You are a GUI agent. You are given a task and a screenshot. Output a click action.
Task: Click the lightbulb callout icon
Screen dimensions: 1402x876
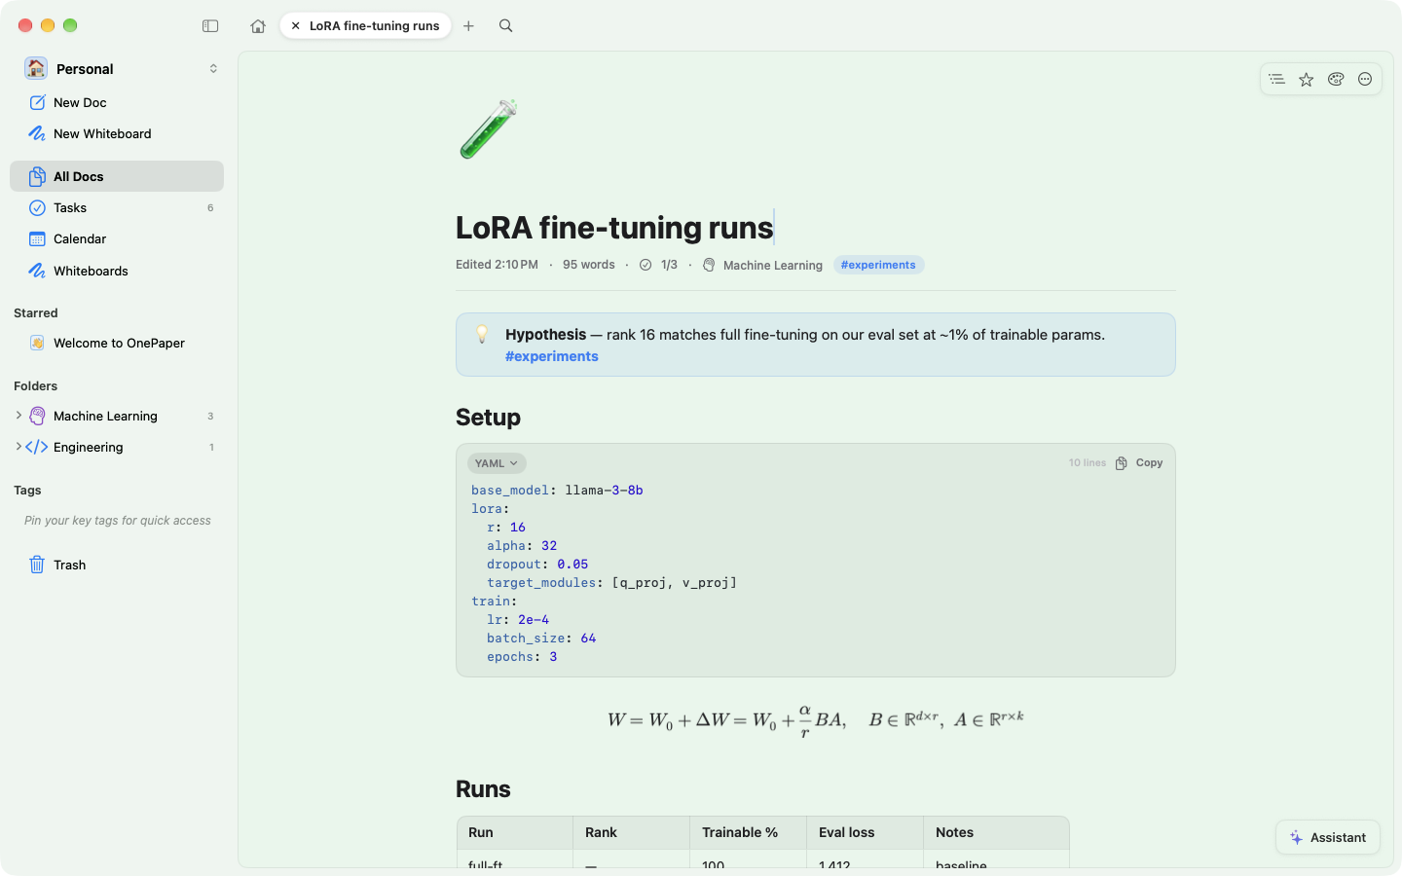click(x=481, y=335)
